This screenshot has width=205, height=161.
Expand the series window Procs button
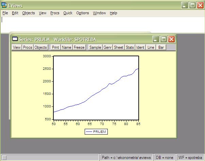click(28, 47)
